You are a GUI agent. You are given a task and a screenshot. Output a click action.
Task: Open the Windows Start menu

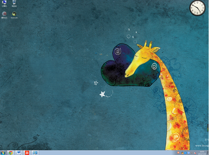click(3, 153)
